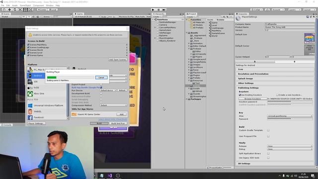The height and width of the screenshot is (179, 318).
Task: Toggle Scenes/MainMenu in build list
Action: [28, 45]
